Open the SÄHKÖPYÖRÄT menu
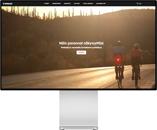Image resolution: width=157 pixels, height=130 pixels. pyautogui.click(x=56, y=3)
